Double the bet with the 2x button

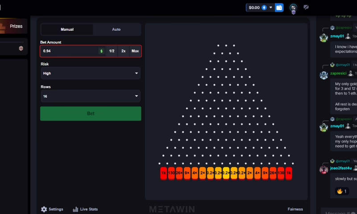pyautogui.click(x=124, y=51)
